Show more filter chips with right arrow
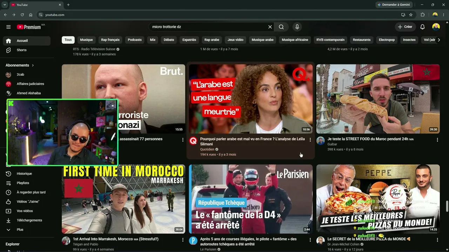The width and height of the screenshot is (449, 252). 438,40
